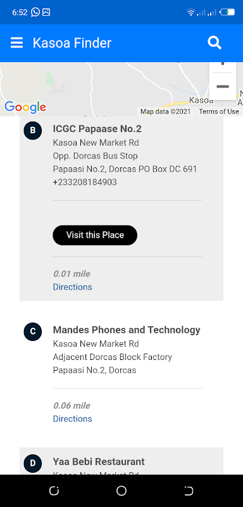Tap the Kasoa Finder app title
This screenshot has height=507, width=243.
[x=72, y=42]
